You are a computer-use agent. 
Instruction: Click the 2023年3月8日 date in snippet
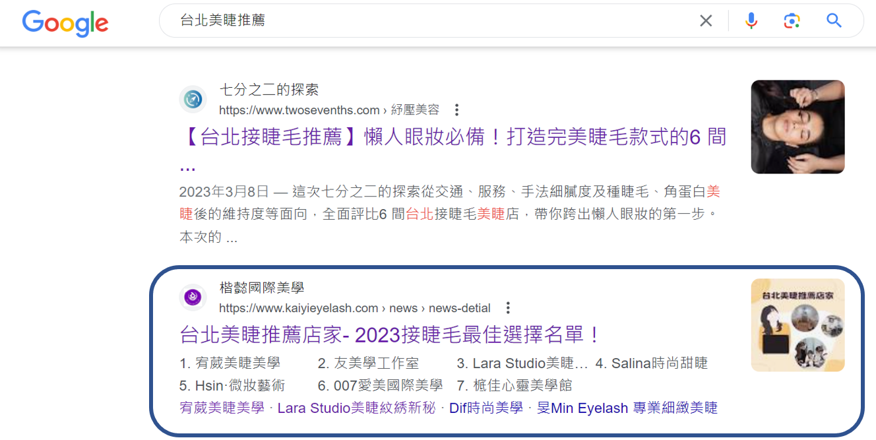(224, 192)
